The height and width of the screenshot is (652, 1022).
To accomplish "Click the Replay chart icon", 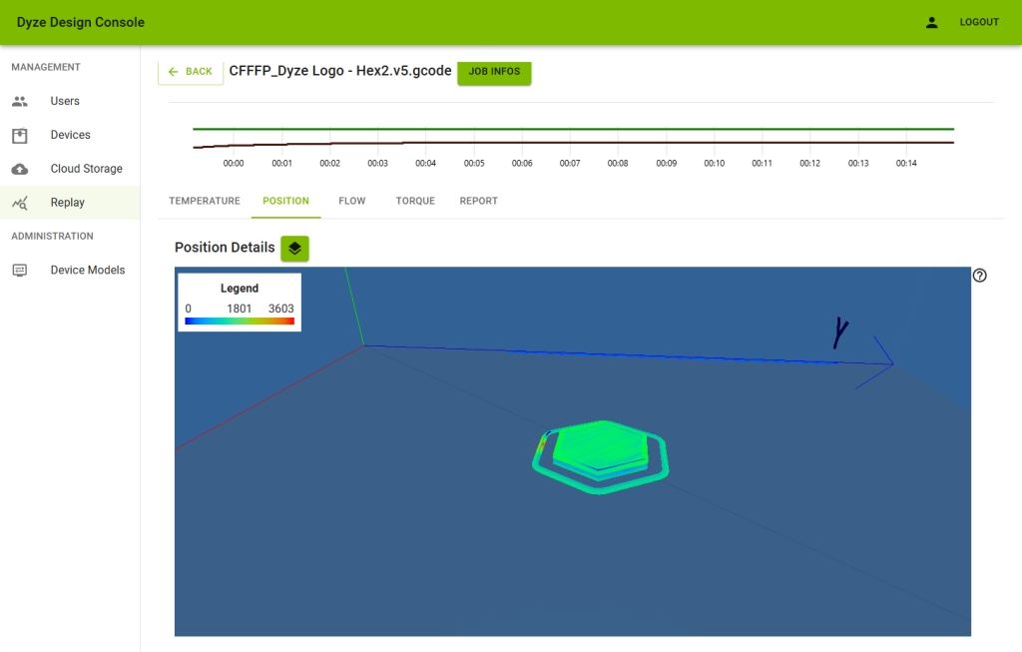I will point(20,203).
